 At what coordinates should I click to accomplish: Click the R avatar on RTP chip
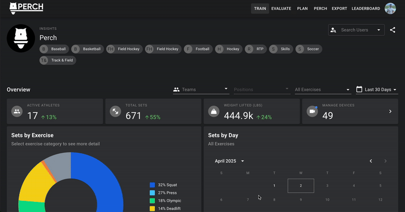249,49
